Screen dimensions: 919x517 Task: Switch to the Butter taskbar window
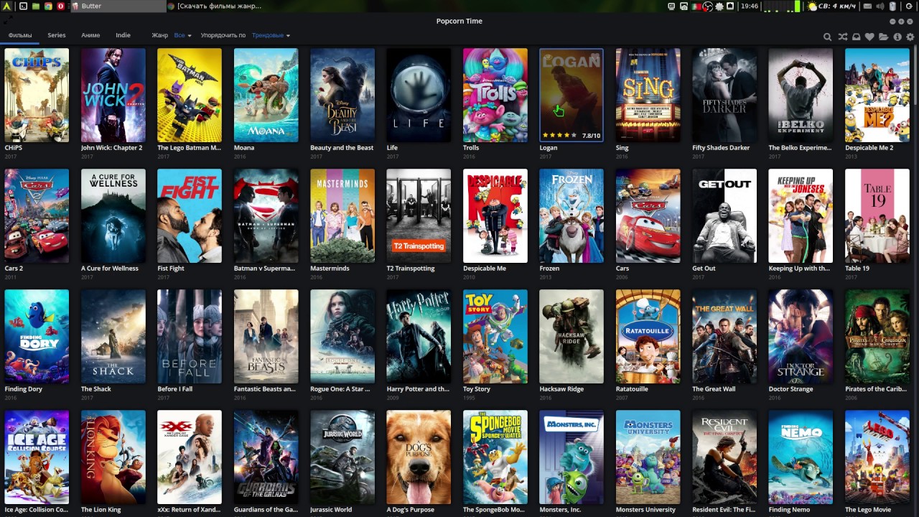[118, 6]
